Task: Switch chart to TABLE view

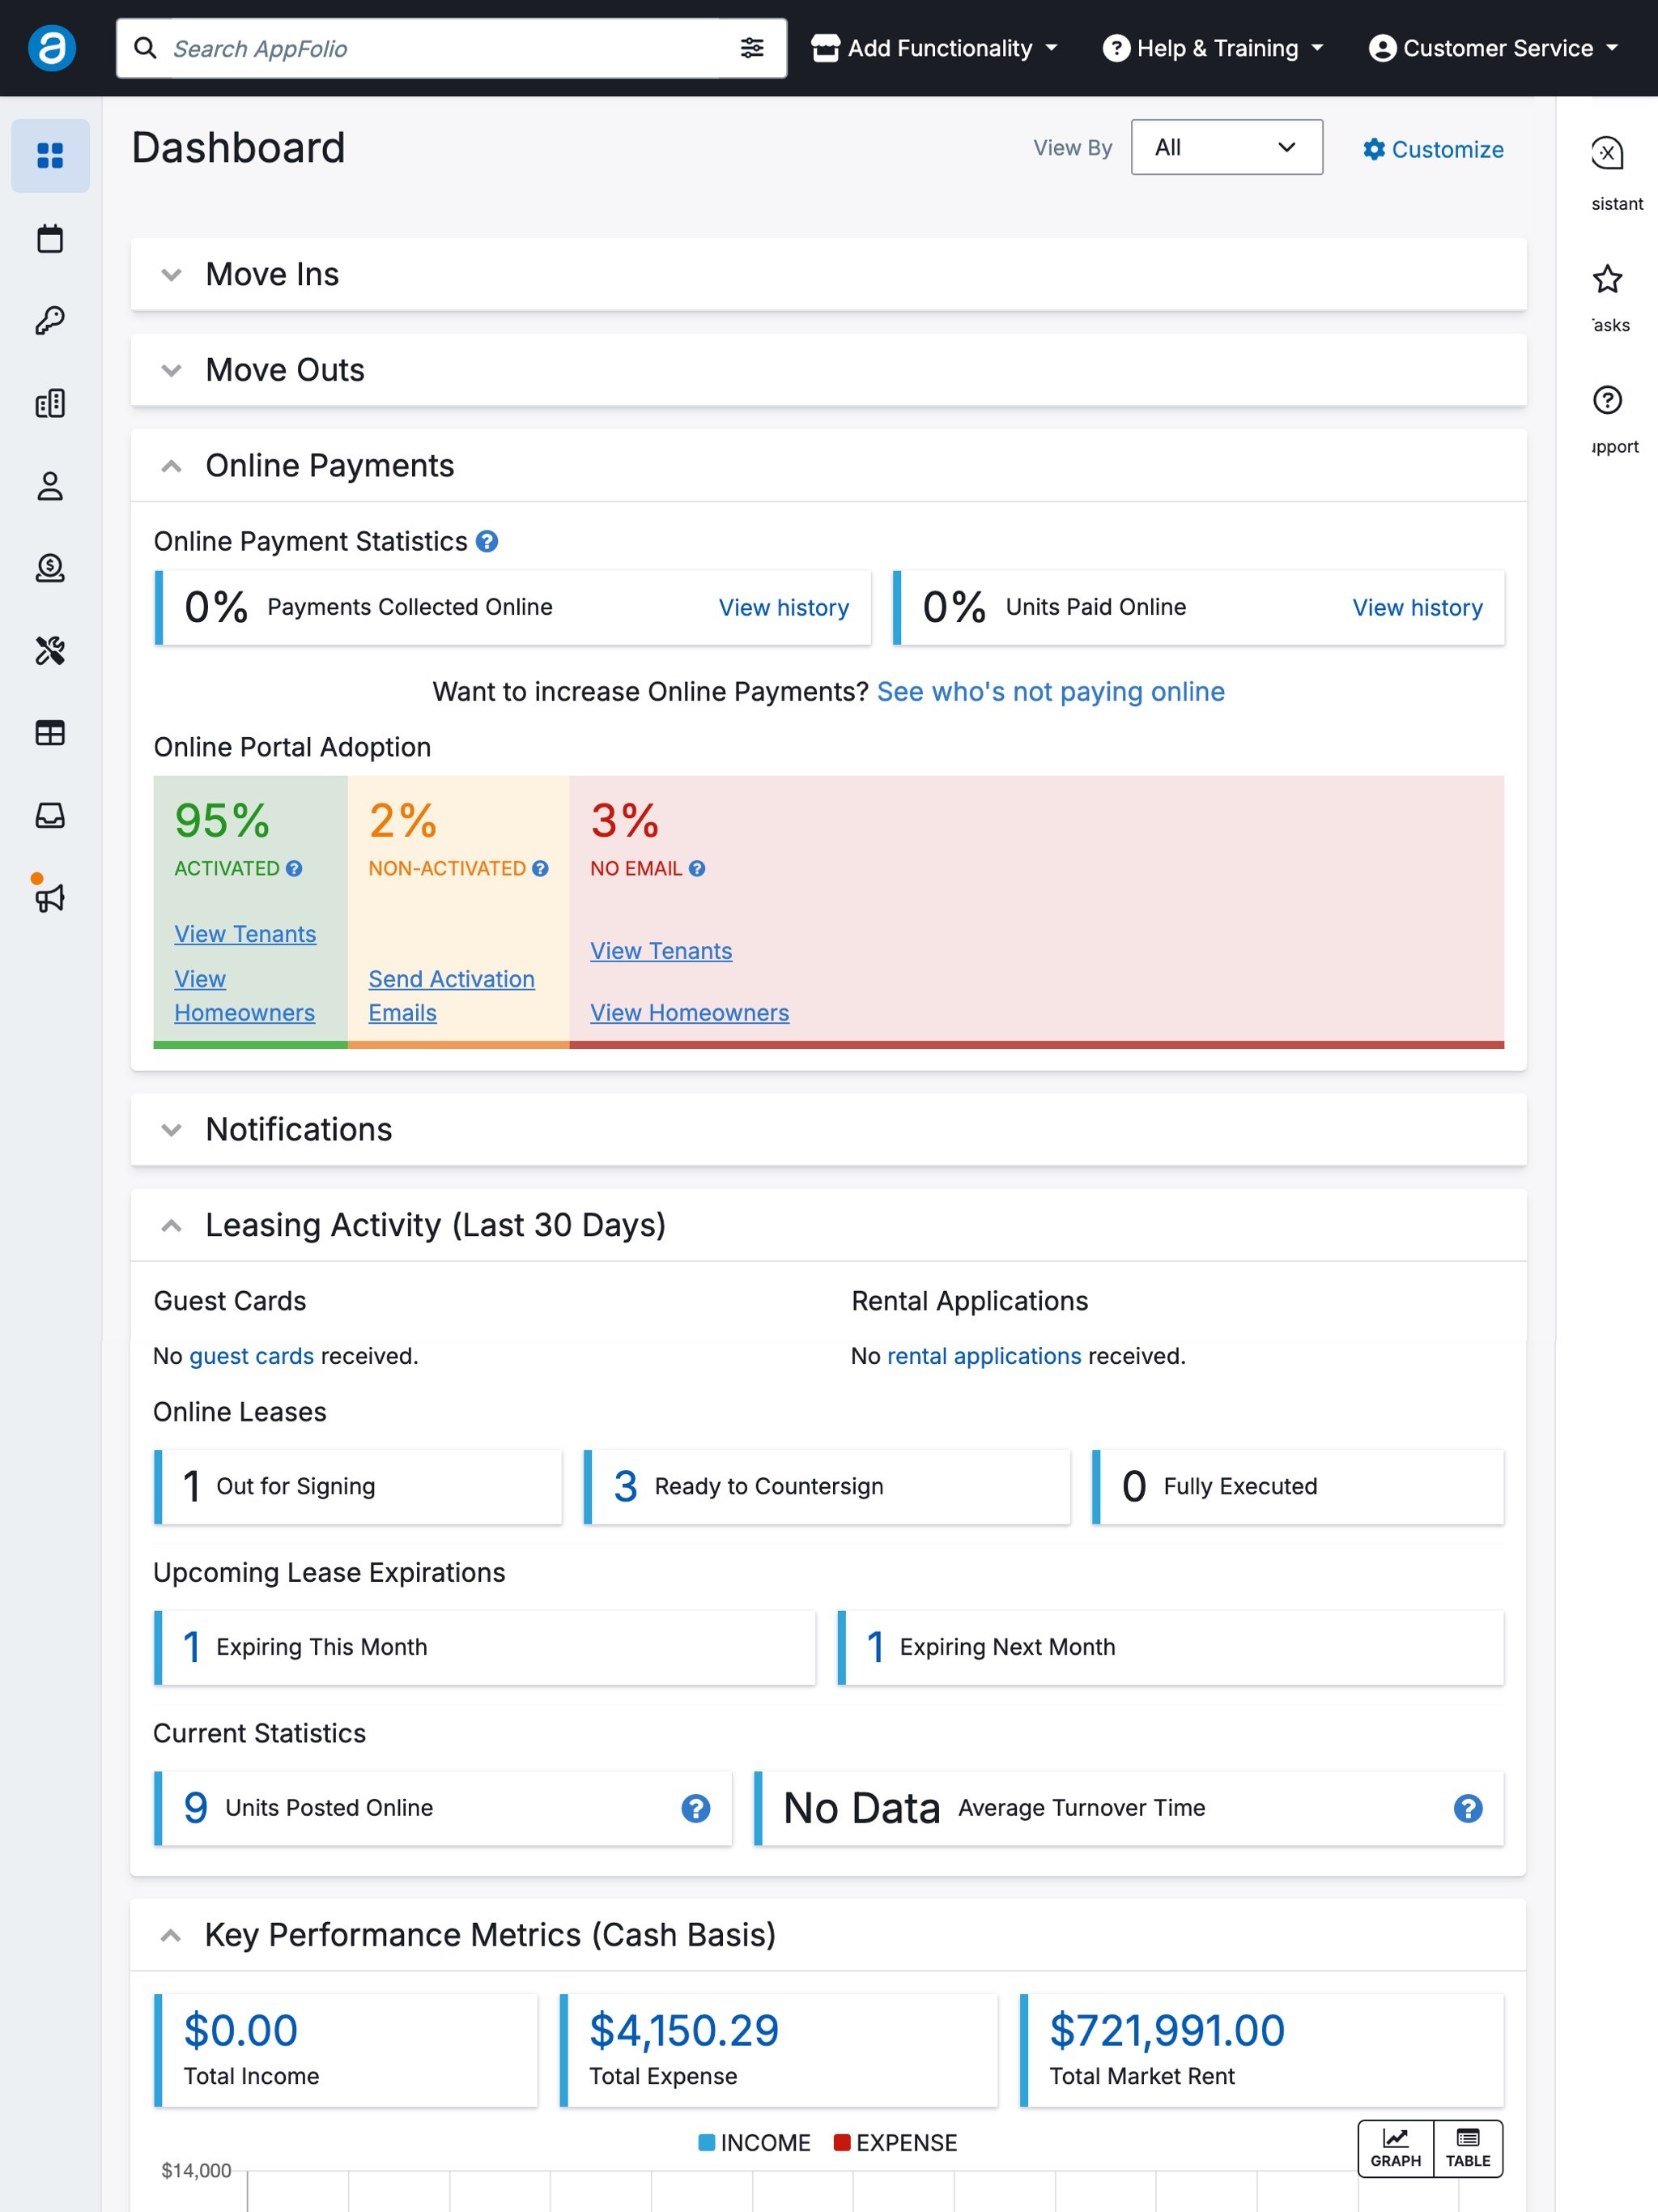Action: point(1467,2148)
